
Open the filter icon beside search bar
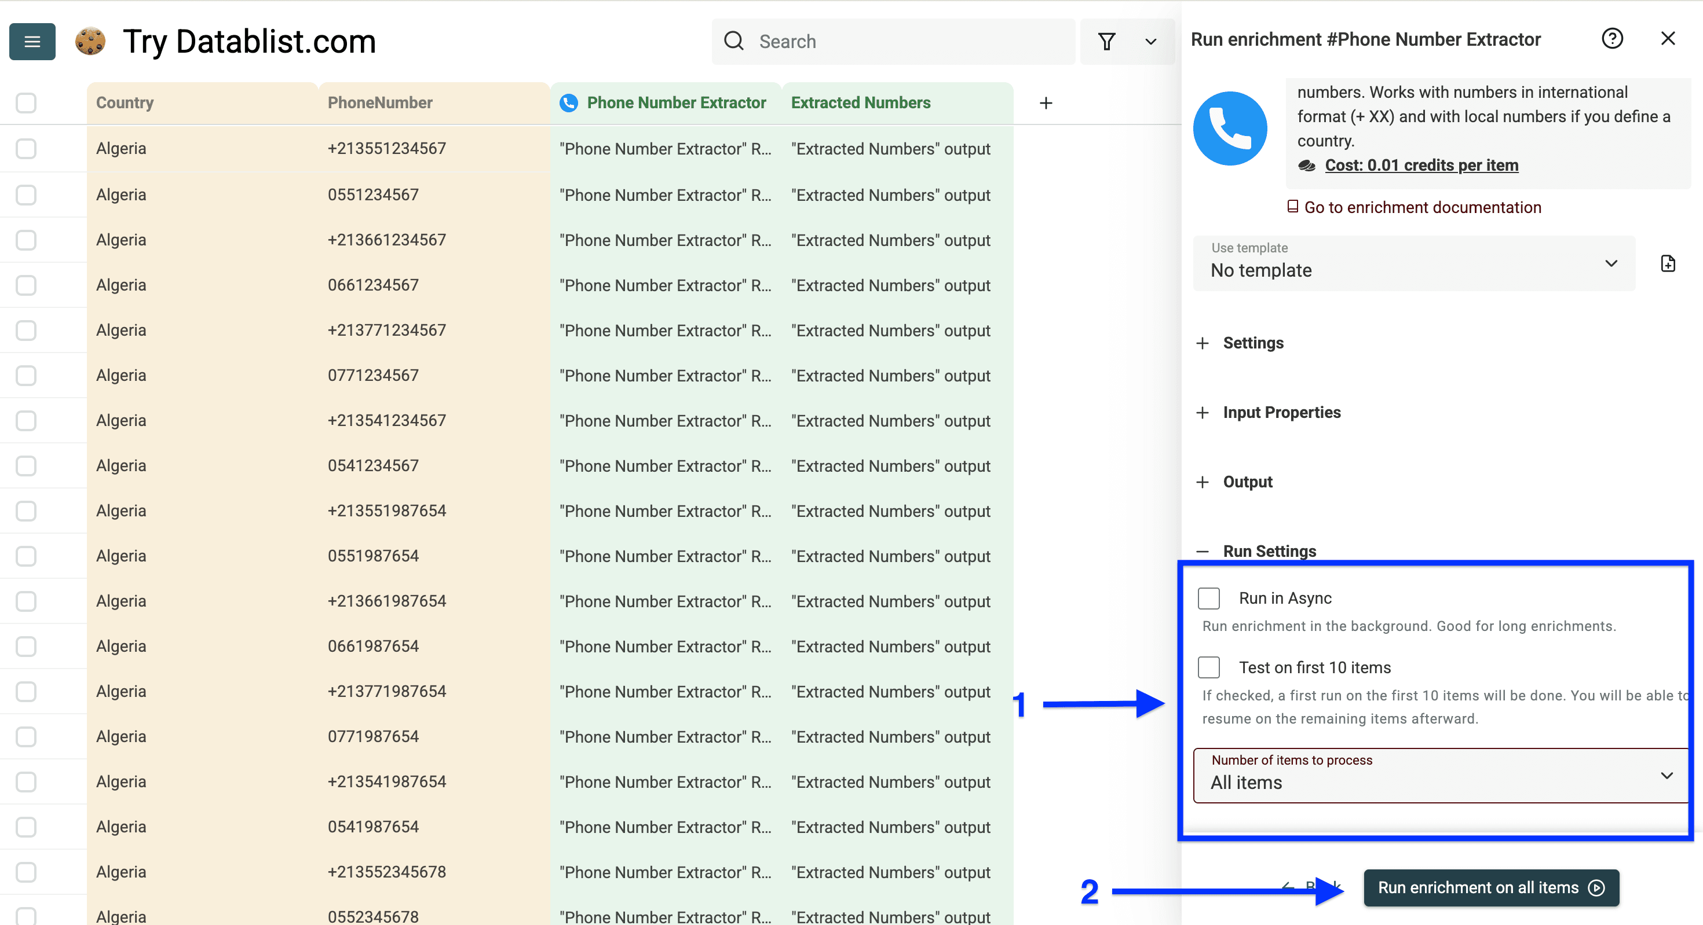click(1108, 41)
